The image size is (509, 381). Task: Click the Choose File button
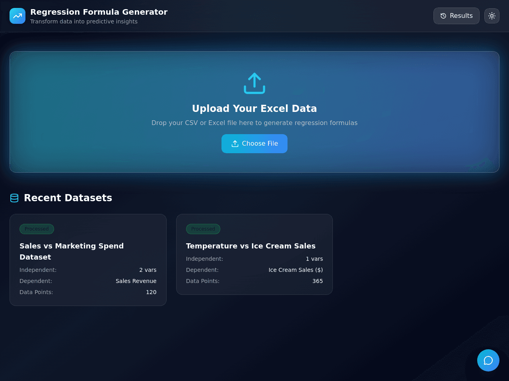[x=254, y=144]
